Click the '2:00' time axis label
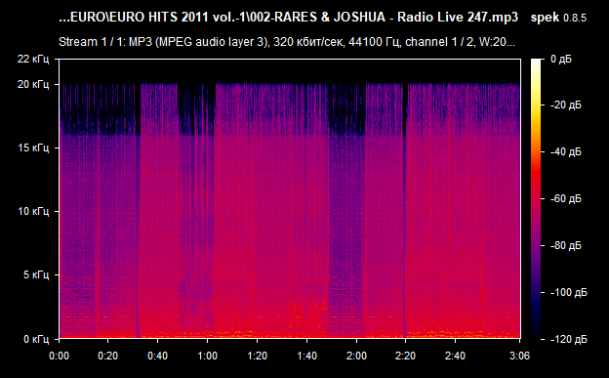Image resolution: width=609 pixels, height=378 pixels. coord(356,356)
